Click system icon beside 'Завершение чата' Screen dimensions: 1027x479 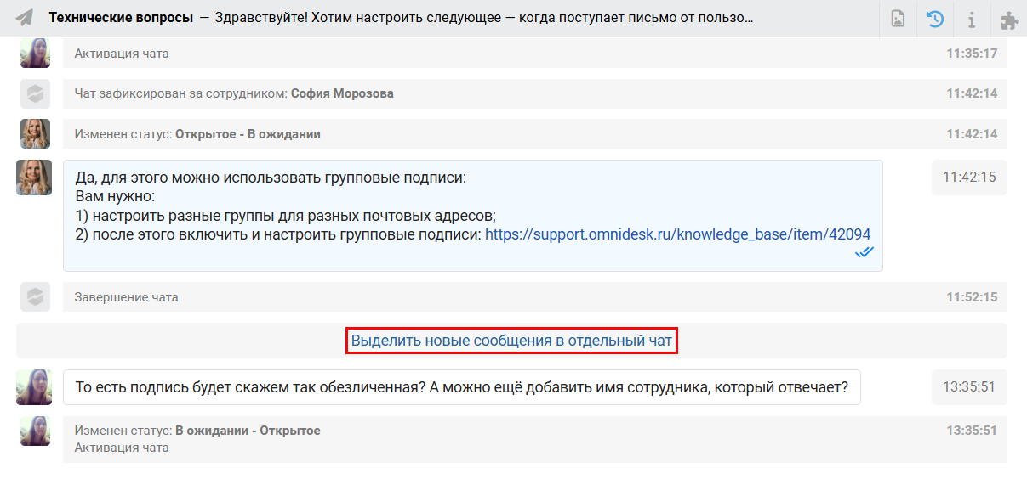(x=35, y=297)
